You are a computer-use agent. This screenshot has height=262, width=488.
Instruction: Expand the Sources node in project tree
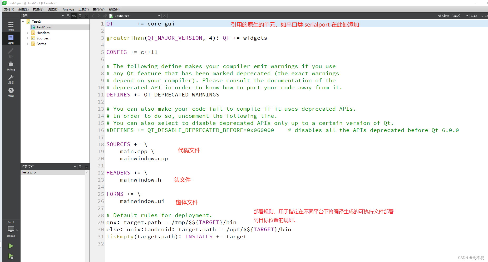click(x=27, y=38)
